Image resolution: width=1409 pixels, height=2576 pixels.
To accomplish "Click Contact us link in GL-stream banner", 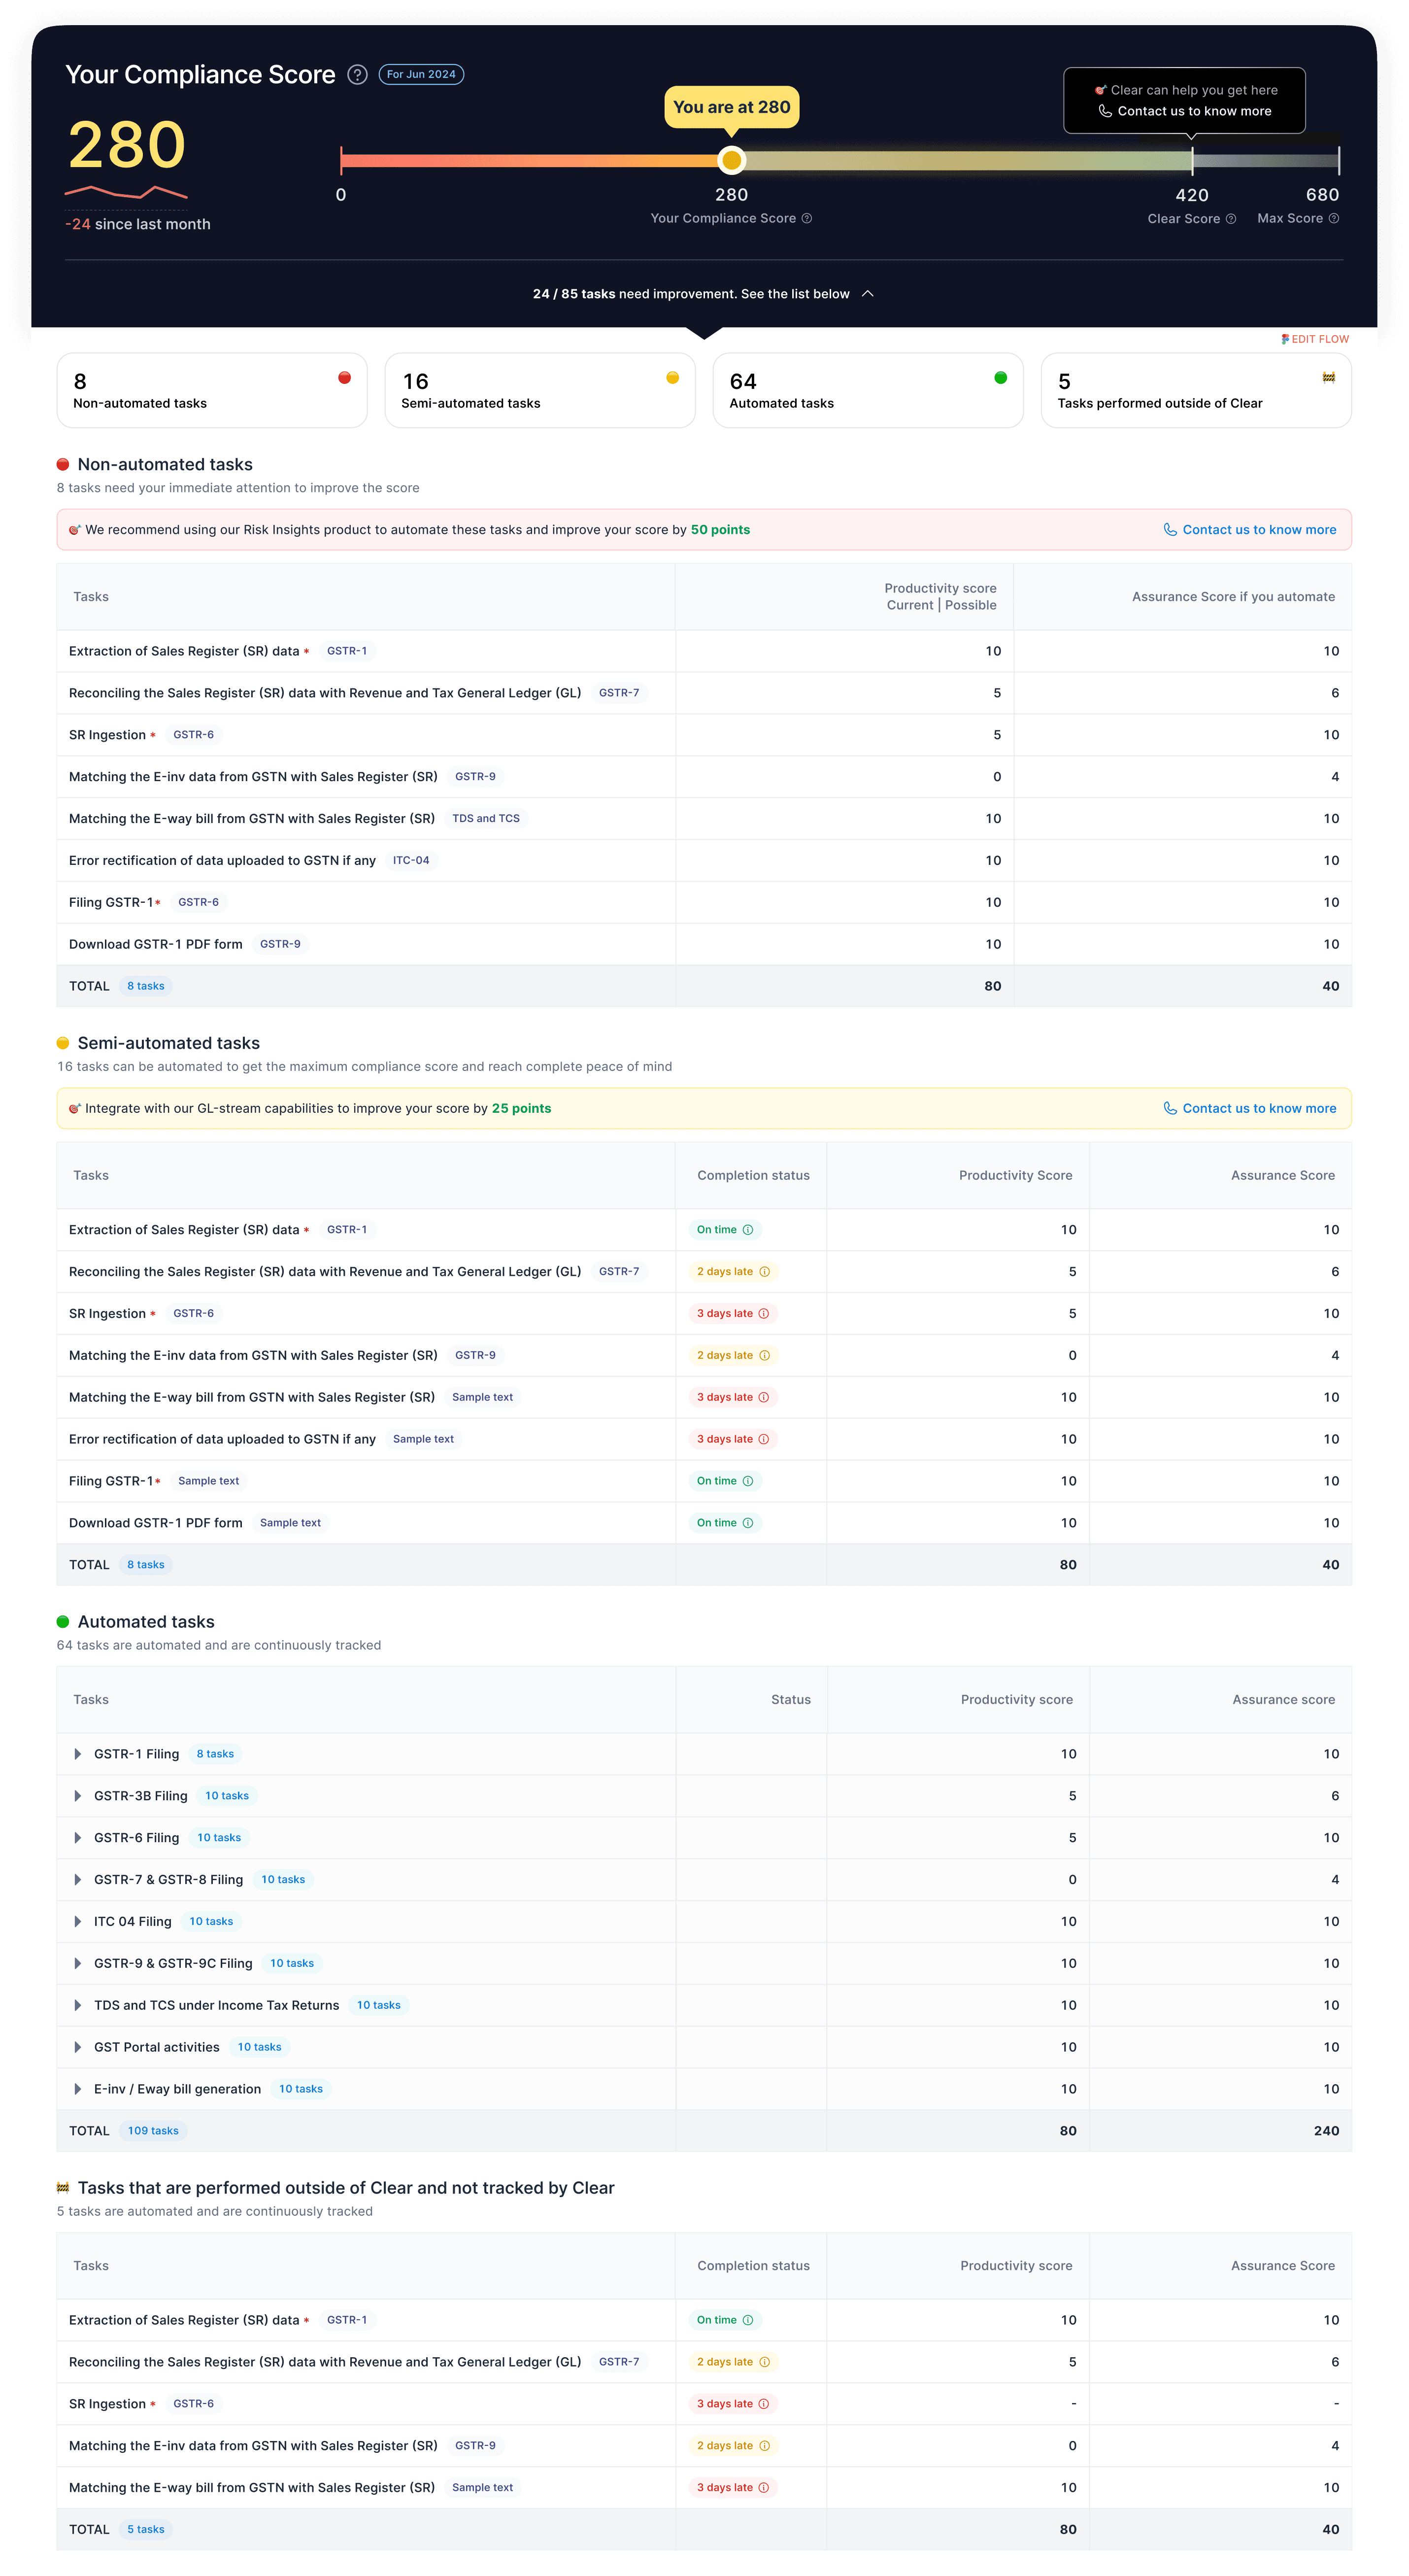I will pyautogui.click(x=1250, y=1109).
